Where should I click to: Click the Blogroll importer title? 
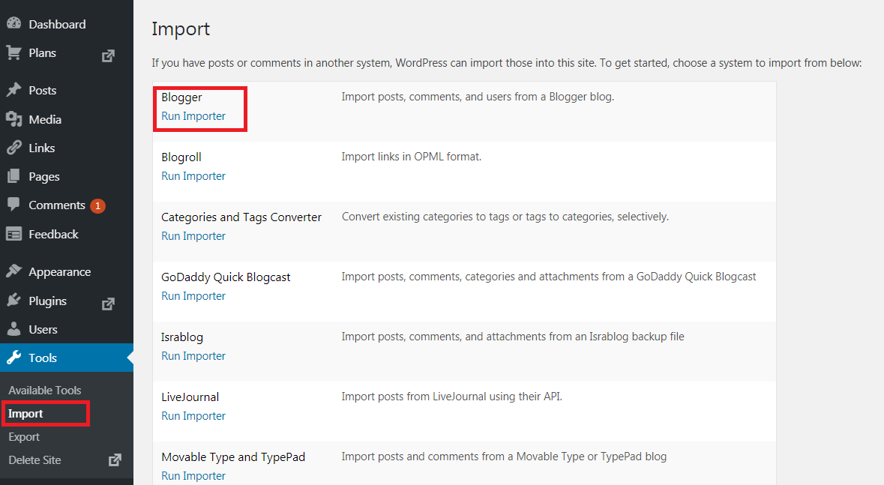tap(181, 157)
